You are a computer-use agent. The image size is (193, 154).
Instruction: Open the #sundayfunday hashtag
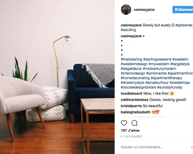(x=170, y=87)
